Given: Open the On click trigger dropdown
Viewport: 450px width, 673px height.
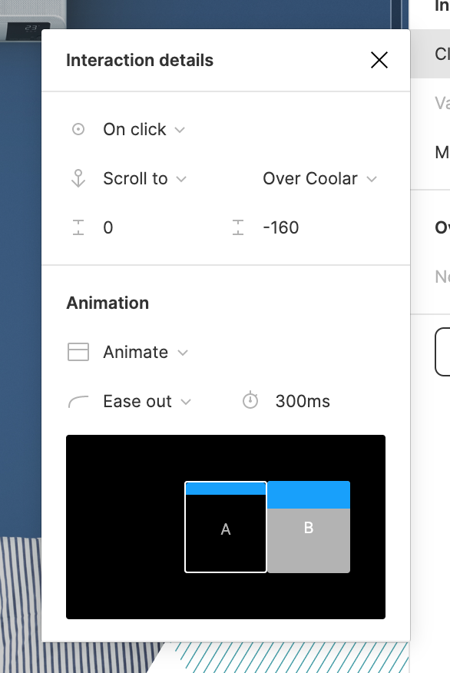Looking at the screenshot, I should pos(144,129).
